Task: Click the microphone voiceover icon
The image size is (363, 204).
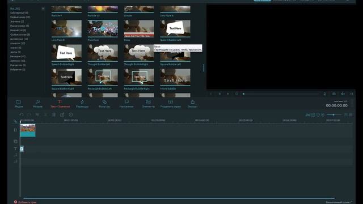Action: click(x=324, y=94)
